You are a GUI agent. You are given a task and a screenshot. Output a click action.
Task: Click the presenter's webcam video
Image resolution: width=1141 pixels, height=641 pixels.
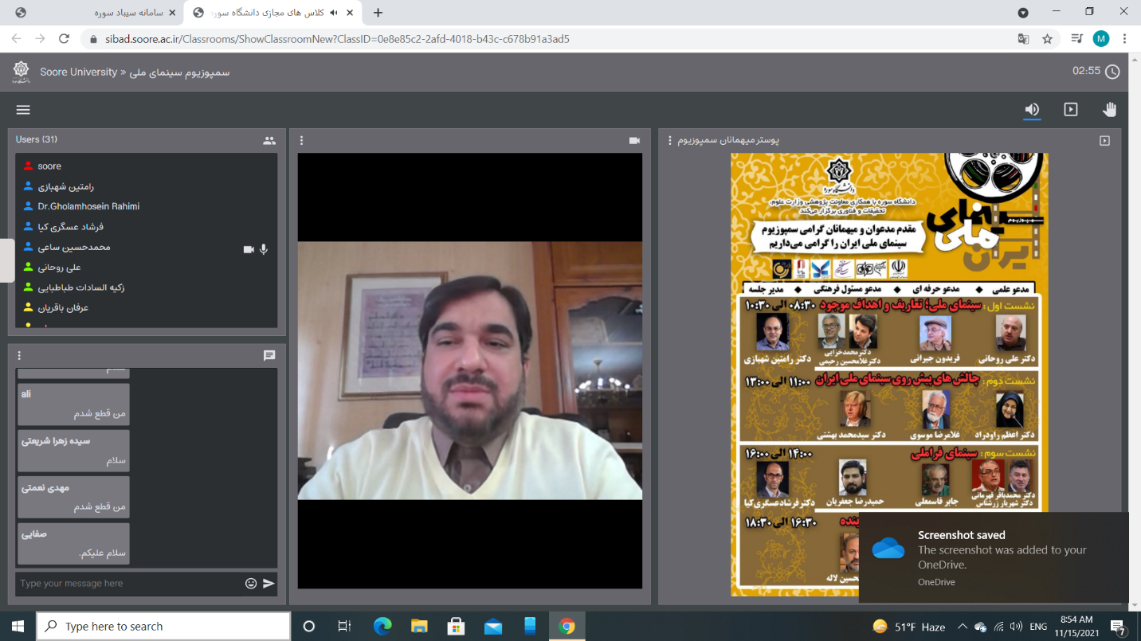coord(470,370)
